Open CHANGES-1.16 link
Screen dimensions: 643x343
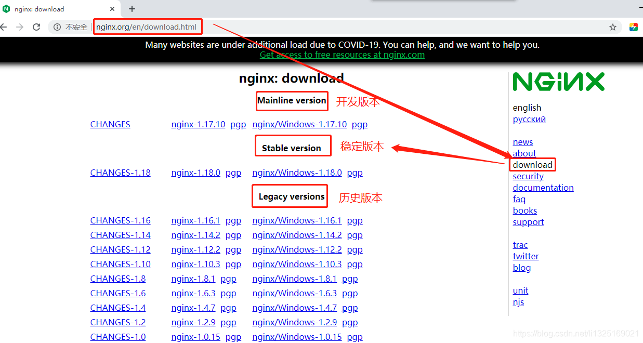(121, 220)
